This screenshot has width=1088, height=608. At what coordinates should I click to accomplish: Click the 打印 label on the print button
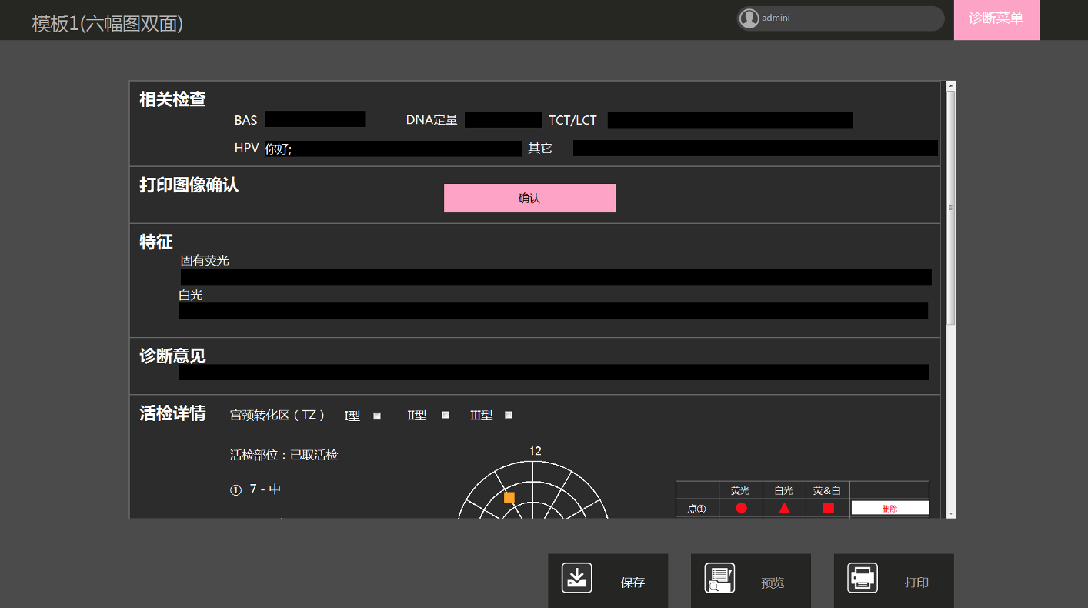916,583
